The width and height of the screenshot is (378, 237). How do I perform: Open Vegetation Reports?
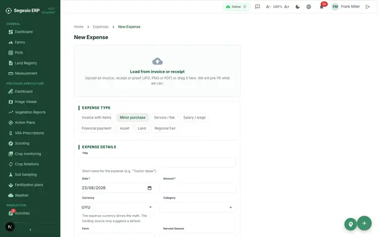[x=30, y=112]
